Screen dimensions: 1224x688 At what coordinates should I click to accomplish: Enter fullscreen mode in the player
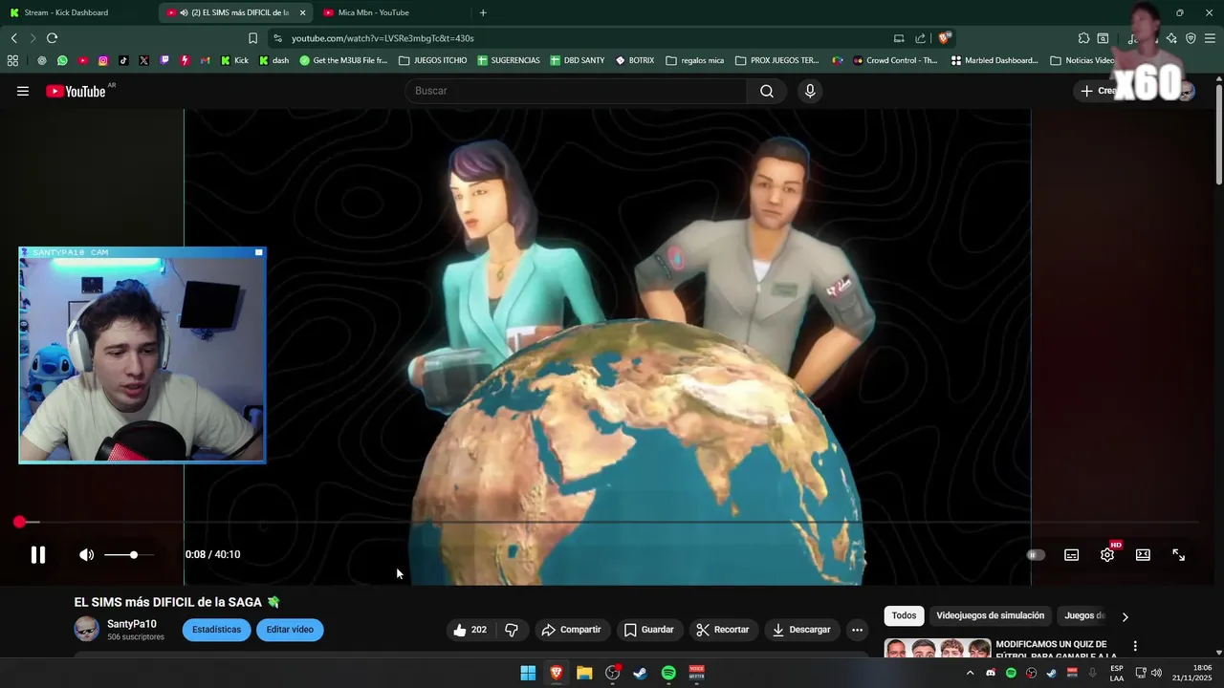[1179, 554]
